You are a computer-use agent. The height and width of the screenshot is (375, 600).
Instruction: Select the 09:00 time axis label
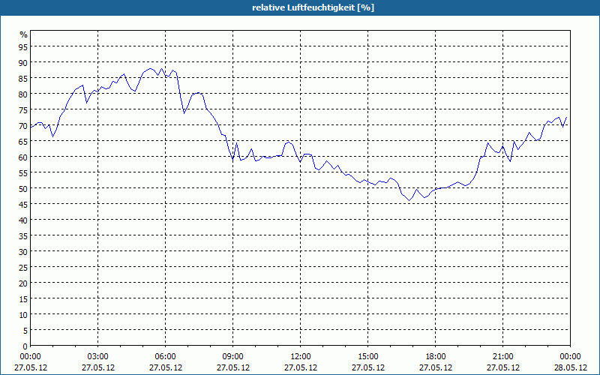pyautogui.click(x=233, y=357)
